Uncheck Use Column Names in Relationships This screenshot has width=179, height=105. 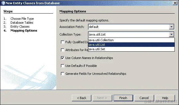click(x=62, y=58)
